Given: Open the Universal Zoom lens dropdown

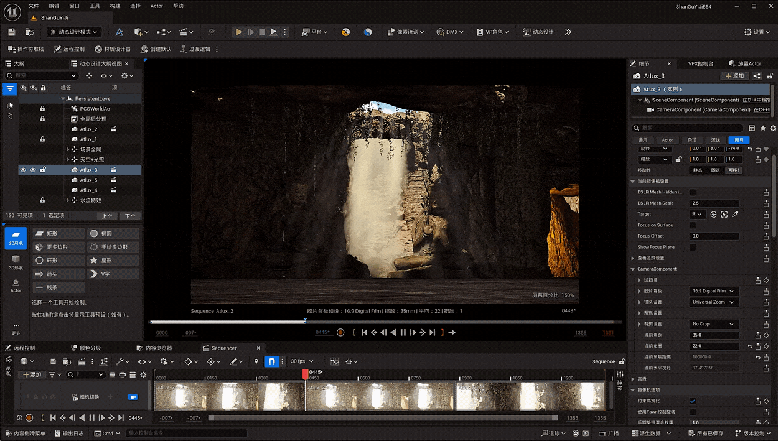Looking at the screenshot, I should [714, 302].
